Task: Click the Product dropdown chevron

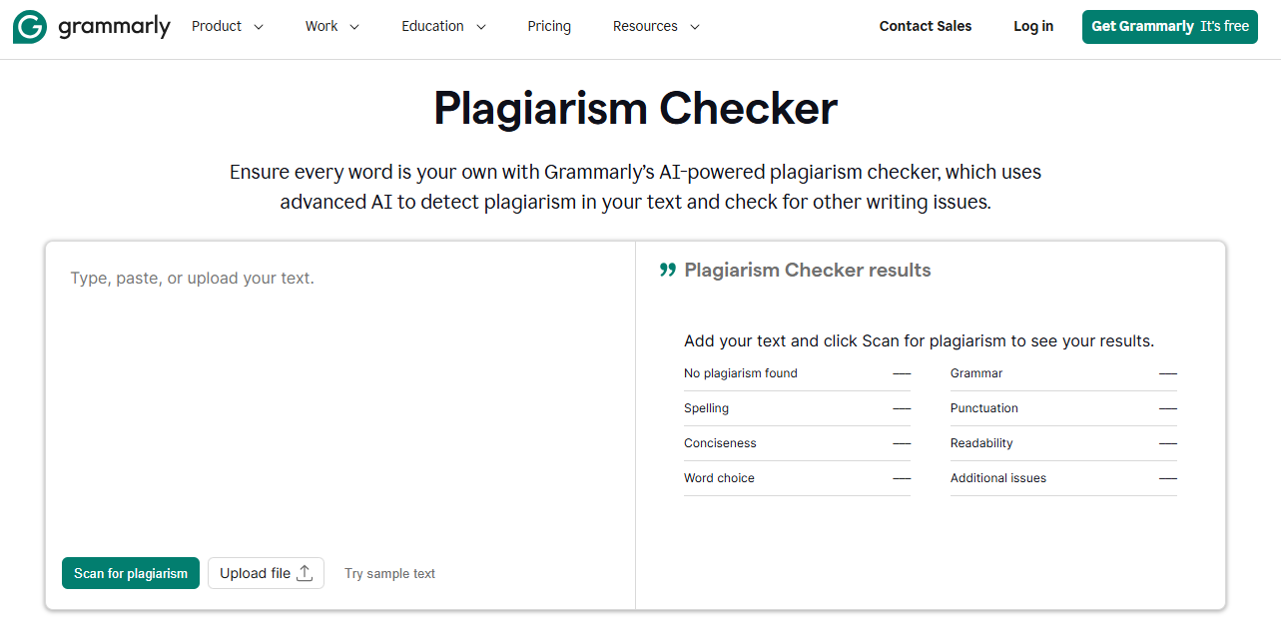Action: click(260, 27)
